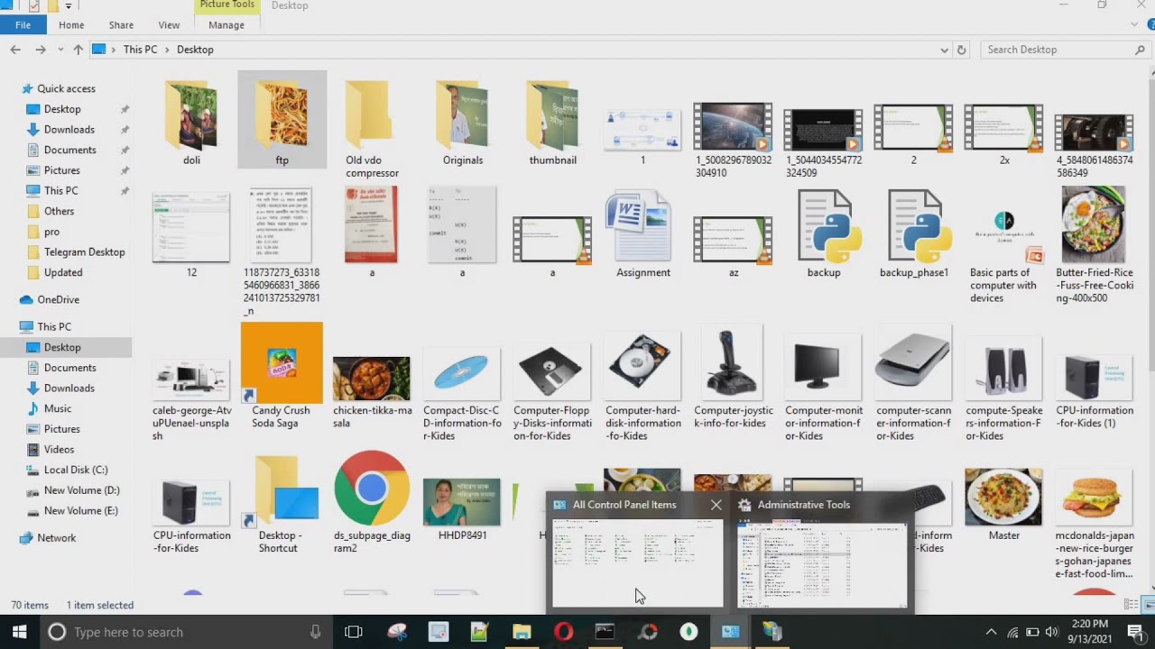Click the chevron after This PC in the address bar
Image resolution: width=1155 pixels, height=649 pixels.
point(167,50)
